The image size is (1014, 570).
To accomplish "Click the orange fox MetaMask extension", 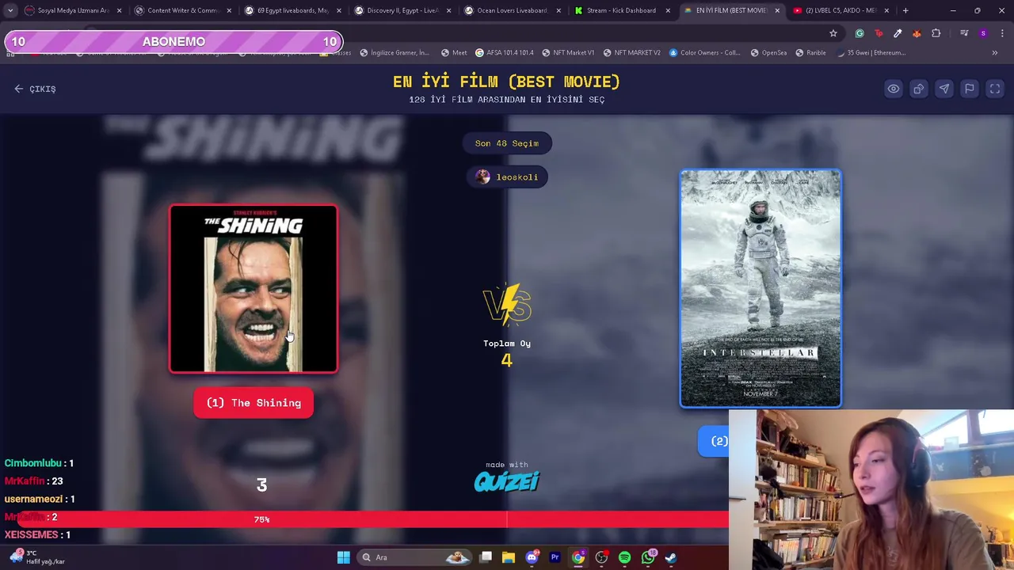I will point(917,33).
